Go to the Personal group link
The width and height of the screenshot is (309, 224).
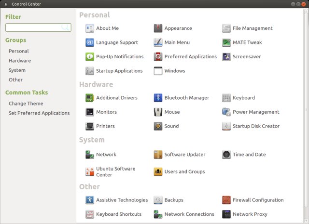click(19, 51)
